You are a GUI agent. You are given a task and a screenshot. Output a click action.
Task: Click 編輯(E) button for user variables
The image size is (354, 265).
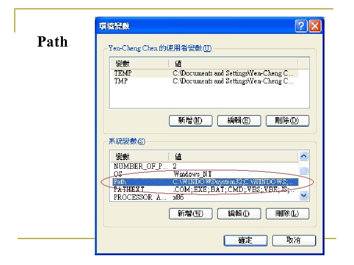coord(239,121)
